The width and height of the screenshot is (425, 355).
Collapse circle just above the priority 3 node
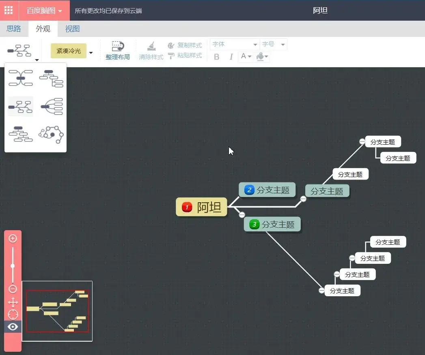tap(242, 214)
